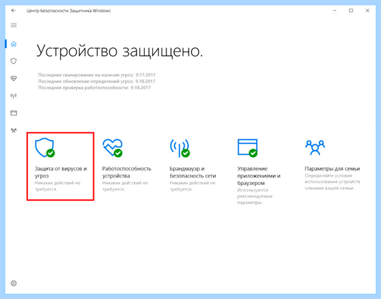Go back using the arrow in title bar
This screenshot has width=381, height=299.
click(x=13, y=11)
